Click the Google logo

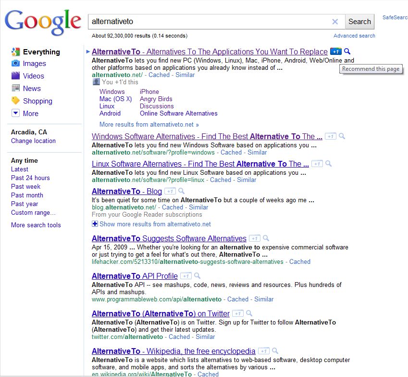coord(42,21)
